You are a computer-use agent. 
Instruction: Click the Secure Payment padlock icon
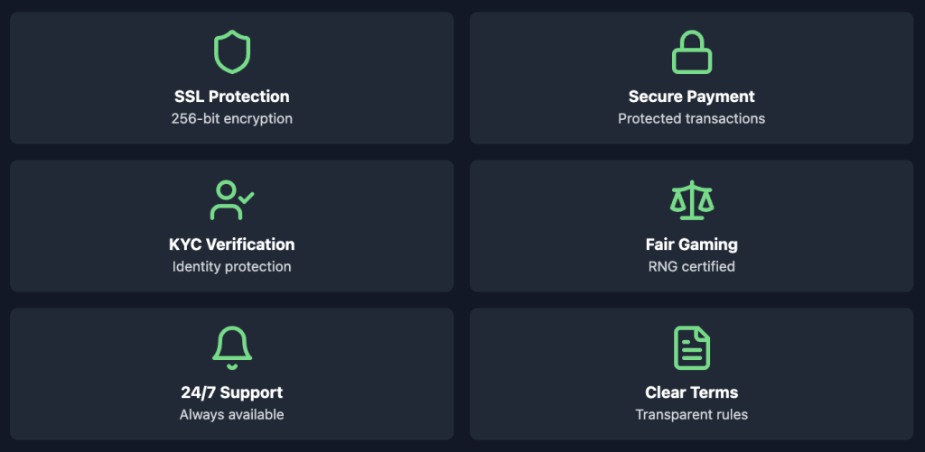(x=691, y=51)
